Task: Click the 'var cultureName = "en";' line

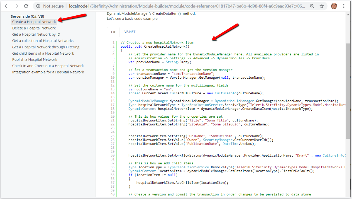Action: click(151, 89)
